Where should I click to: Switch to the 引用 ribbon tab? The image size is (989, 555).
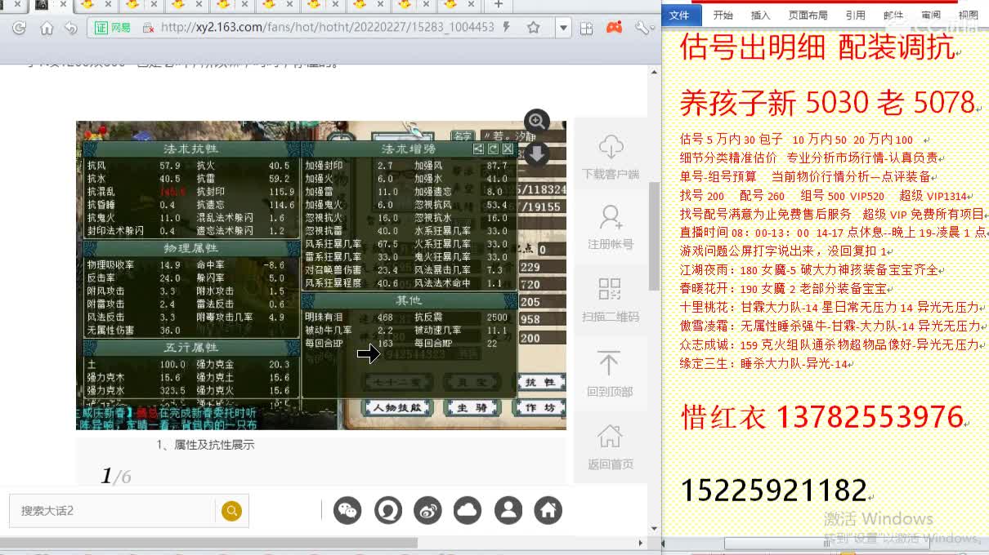[856, 15]
